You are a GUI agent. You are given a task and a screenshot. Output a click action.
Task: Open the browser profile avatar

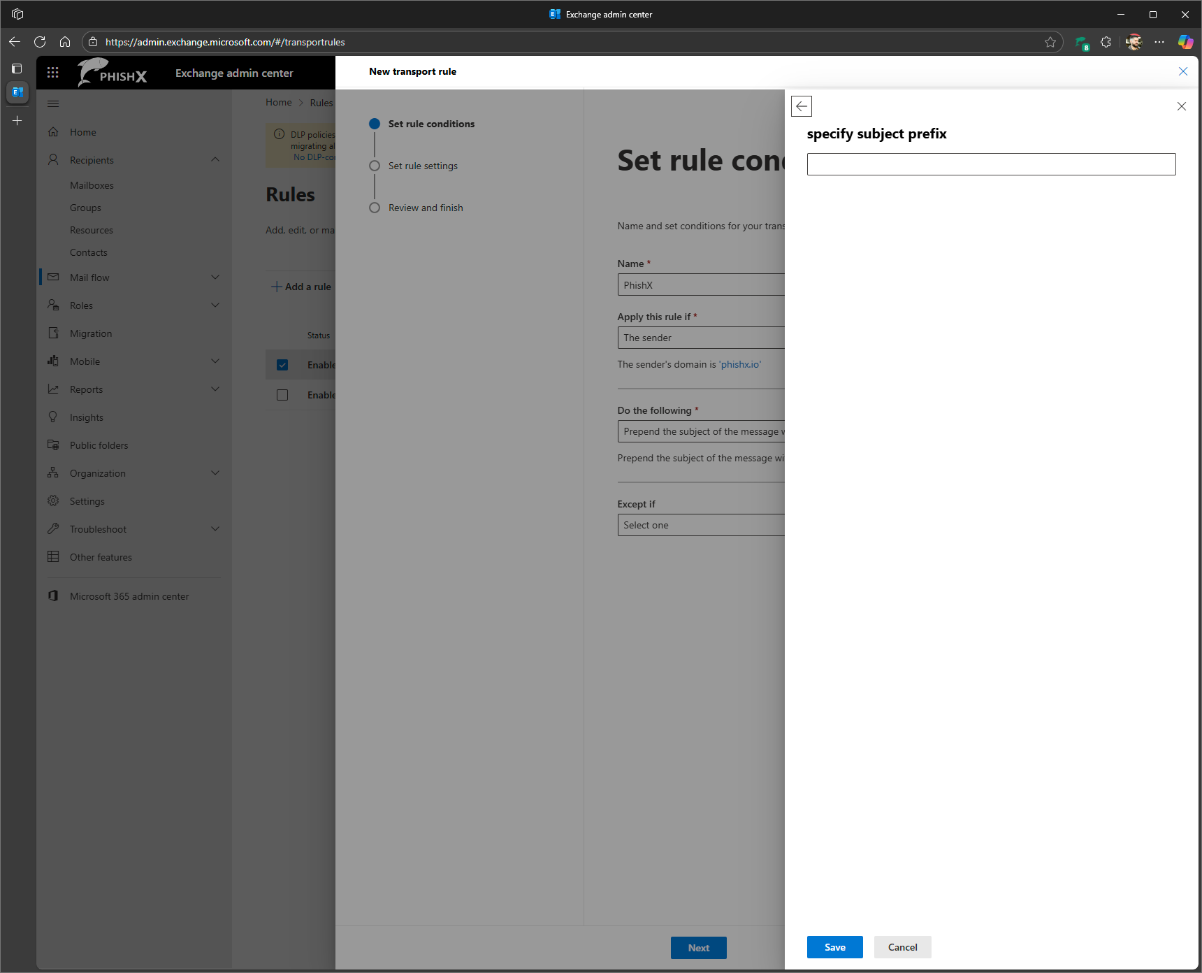[x=1134, y=42]
